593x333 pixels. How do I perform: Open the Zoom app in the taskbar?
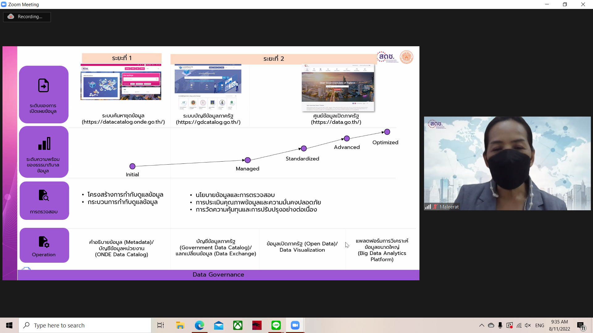[295, 325]
